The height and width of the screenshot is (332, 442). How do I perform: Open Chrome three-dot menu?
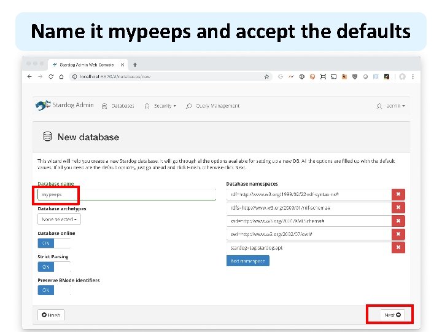(413, 77)
